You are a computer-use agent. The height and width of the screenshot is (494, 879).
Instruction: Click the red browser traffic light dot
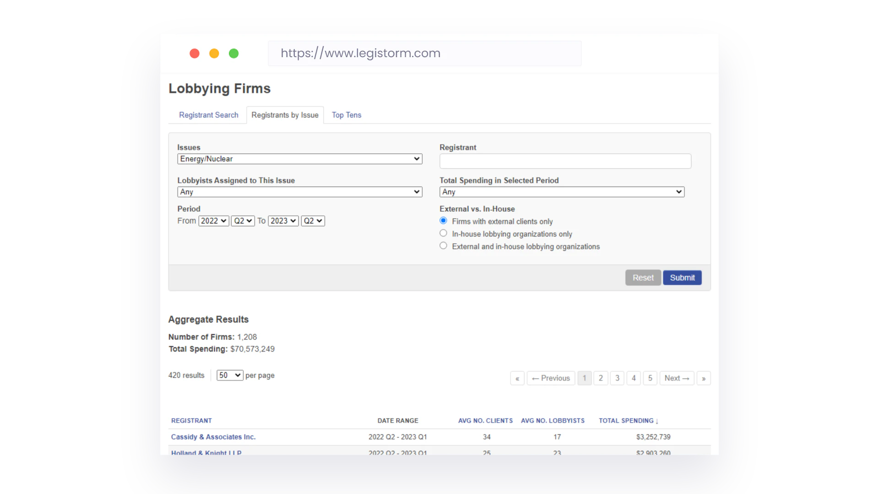(x=194, y=54)
